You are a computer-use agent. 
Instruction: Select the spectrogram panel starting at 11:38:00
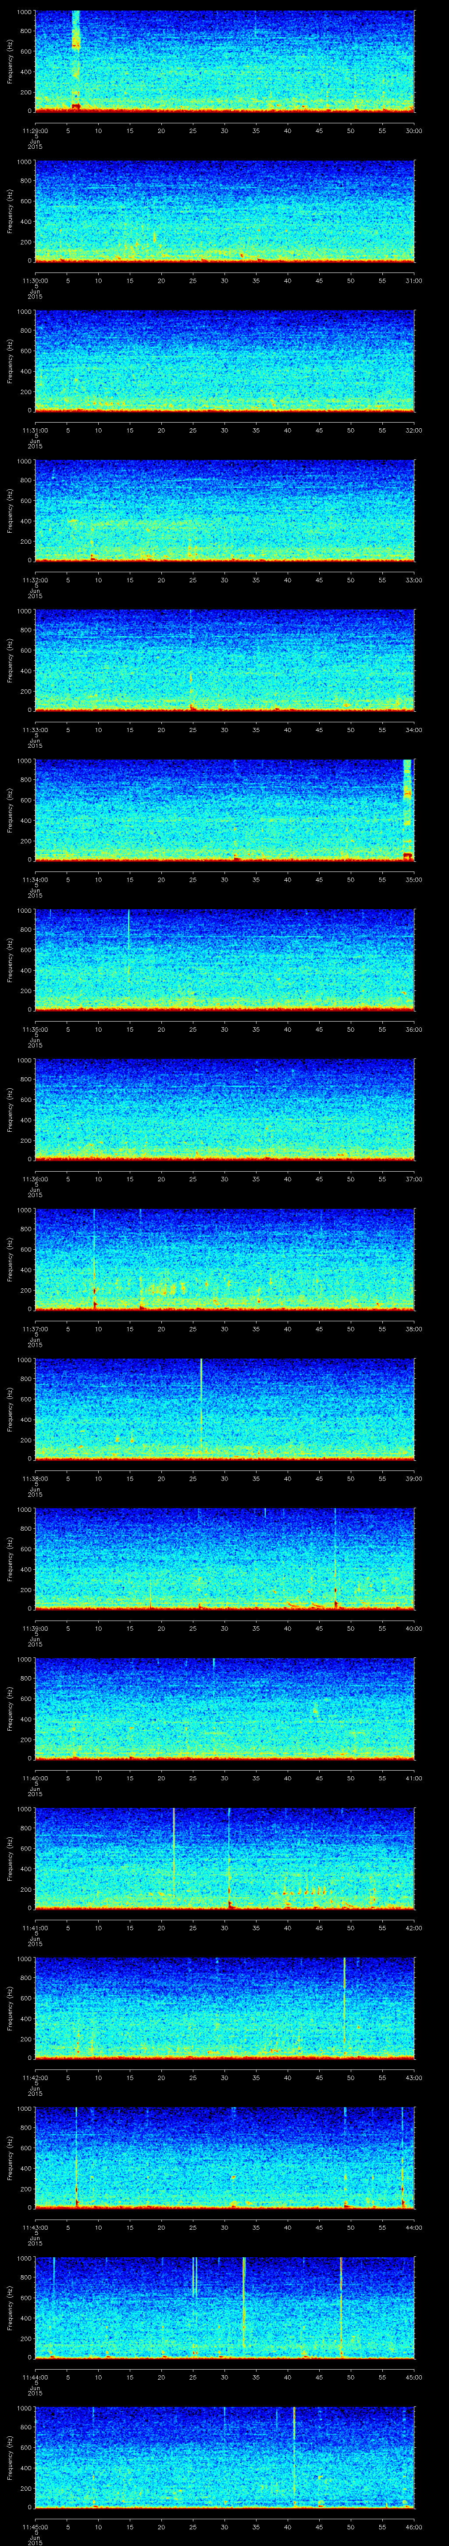[x=225, y=1409]
